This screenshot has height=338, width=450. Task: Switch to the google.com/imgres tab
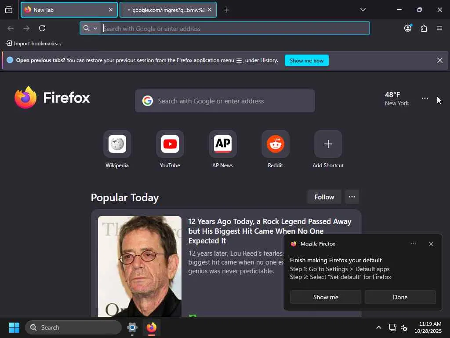(168, 10)
